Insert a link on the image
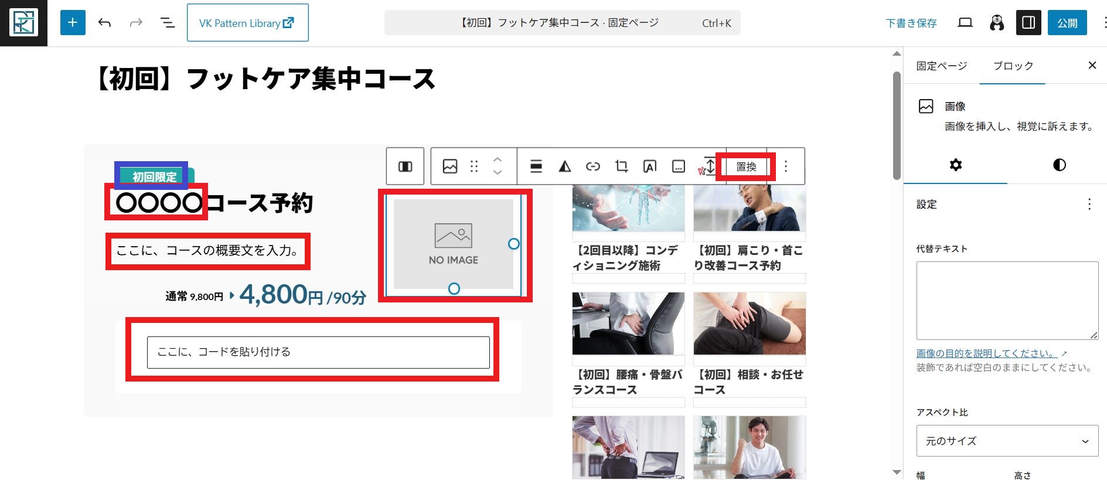 click(592, 166)
